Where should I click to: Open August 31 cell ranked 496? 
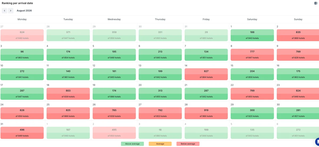pos(22,133)
